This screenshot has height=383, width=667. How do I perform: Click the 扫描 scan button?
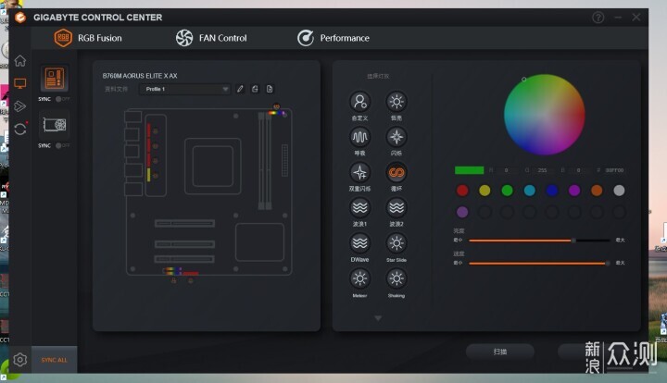(x=500, y=352)
